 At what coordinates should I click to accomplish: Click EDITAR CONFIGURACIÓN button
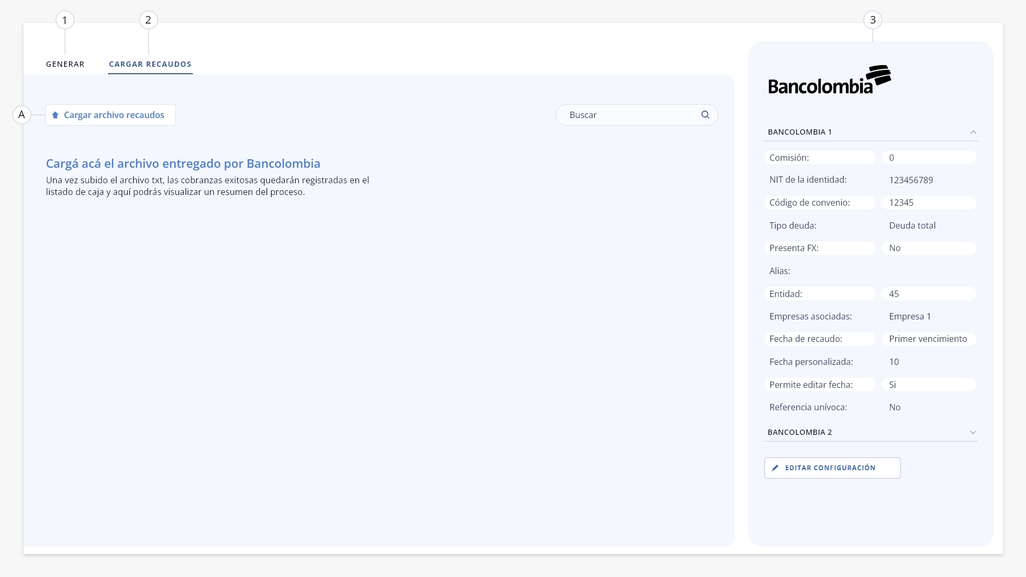click(x=832, y=468)
